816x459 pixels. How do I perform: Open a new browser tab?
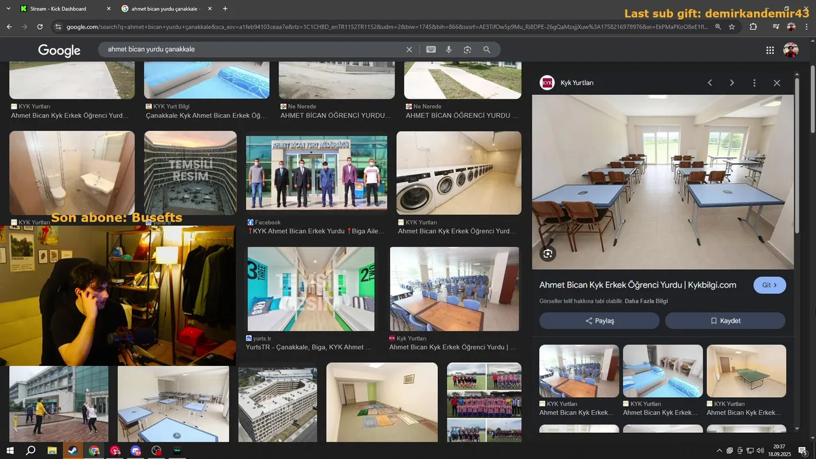[225, 9]
